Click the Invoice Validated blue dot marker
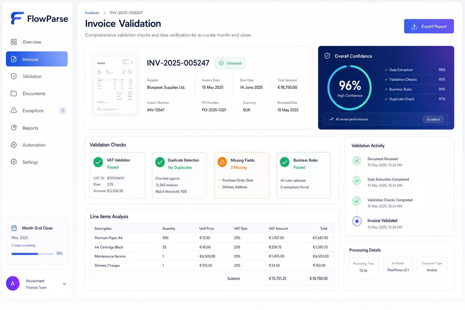Viewport: 465px width, 310px height. point(357,221)
